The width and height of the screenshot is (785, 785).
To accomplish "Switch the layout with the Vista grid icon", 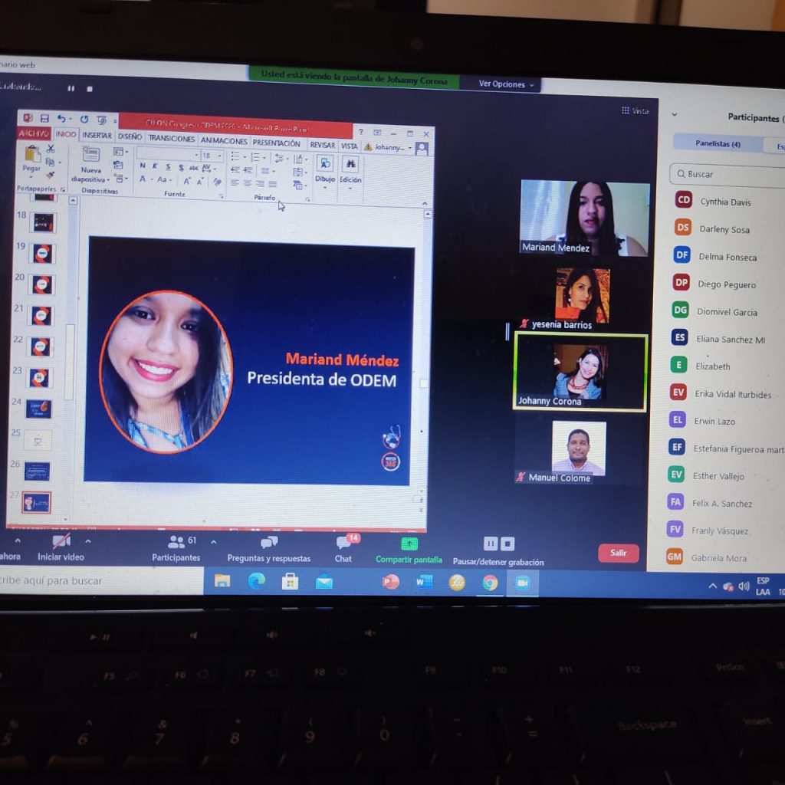I will (x=636, y=110).
